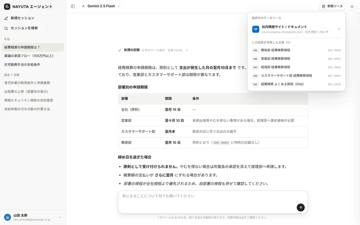Open document 開発部 経費精算規程

[x=297, y=50]
